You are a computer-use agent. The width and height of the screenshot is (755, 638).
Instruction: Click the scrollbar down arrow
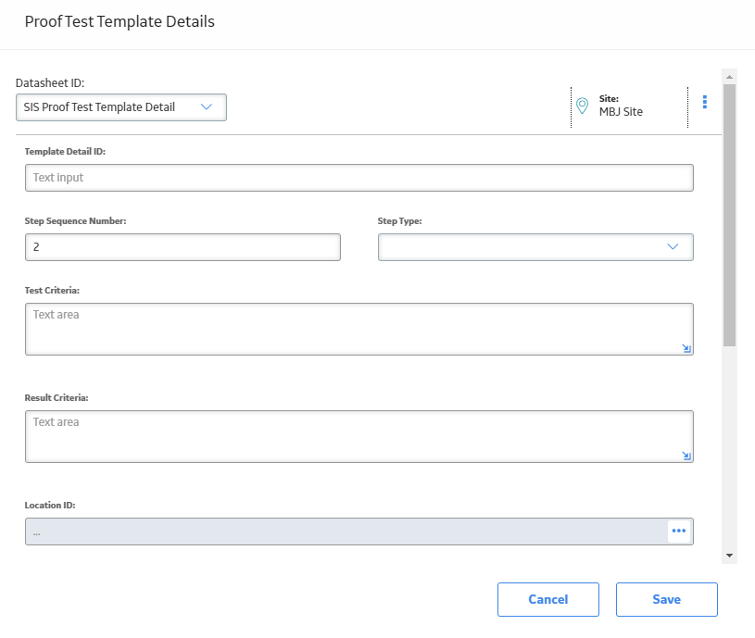[729, 556]
